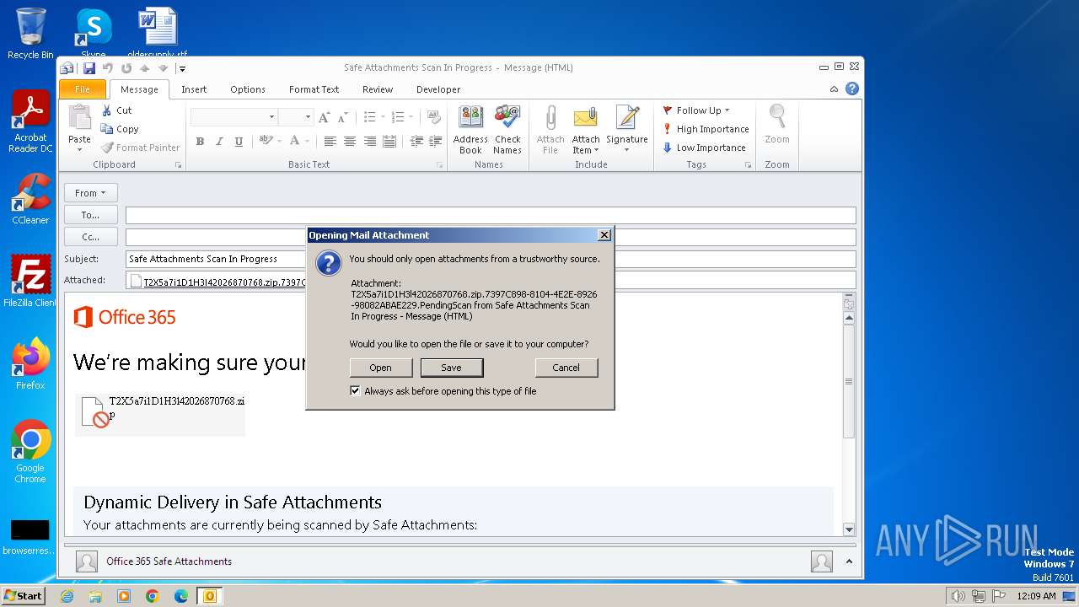Increase the paragraph indent
1079x607 pixels.
coord(435,142)
